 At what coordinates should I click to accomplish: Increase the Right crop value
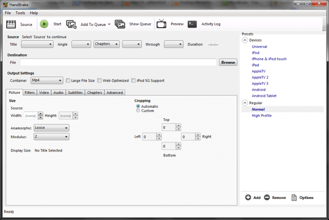pyautogui.click(x=198, y=135)
